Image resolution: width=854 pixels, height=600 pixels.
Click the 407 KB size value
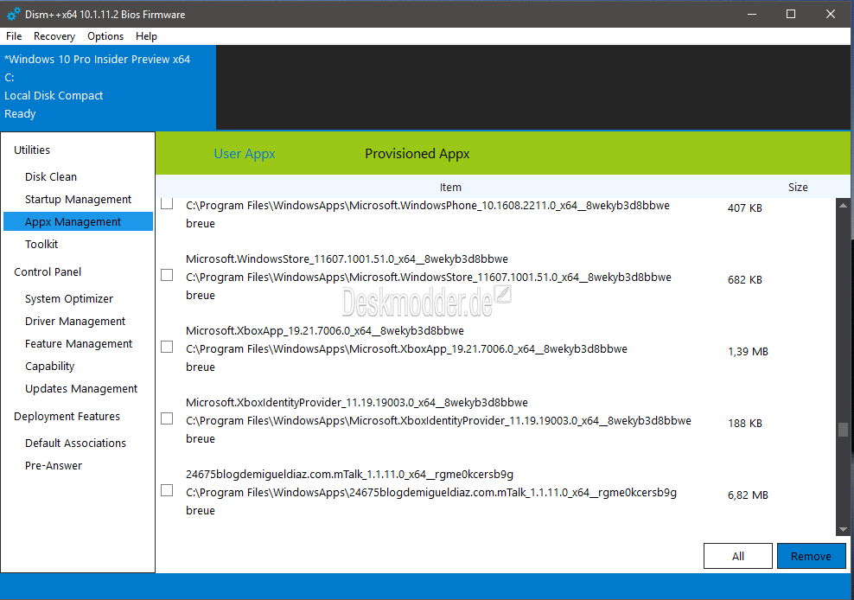tap(744, 207)
